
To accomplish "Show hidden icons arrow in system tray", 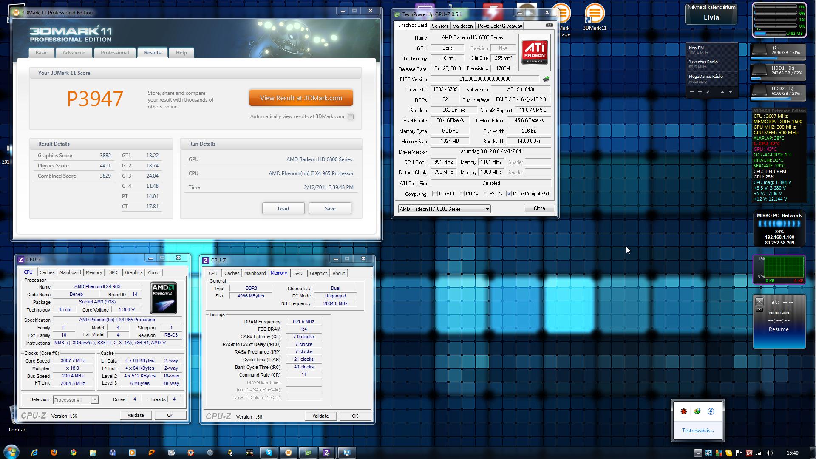I will coord(698,453).
